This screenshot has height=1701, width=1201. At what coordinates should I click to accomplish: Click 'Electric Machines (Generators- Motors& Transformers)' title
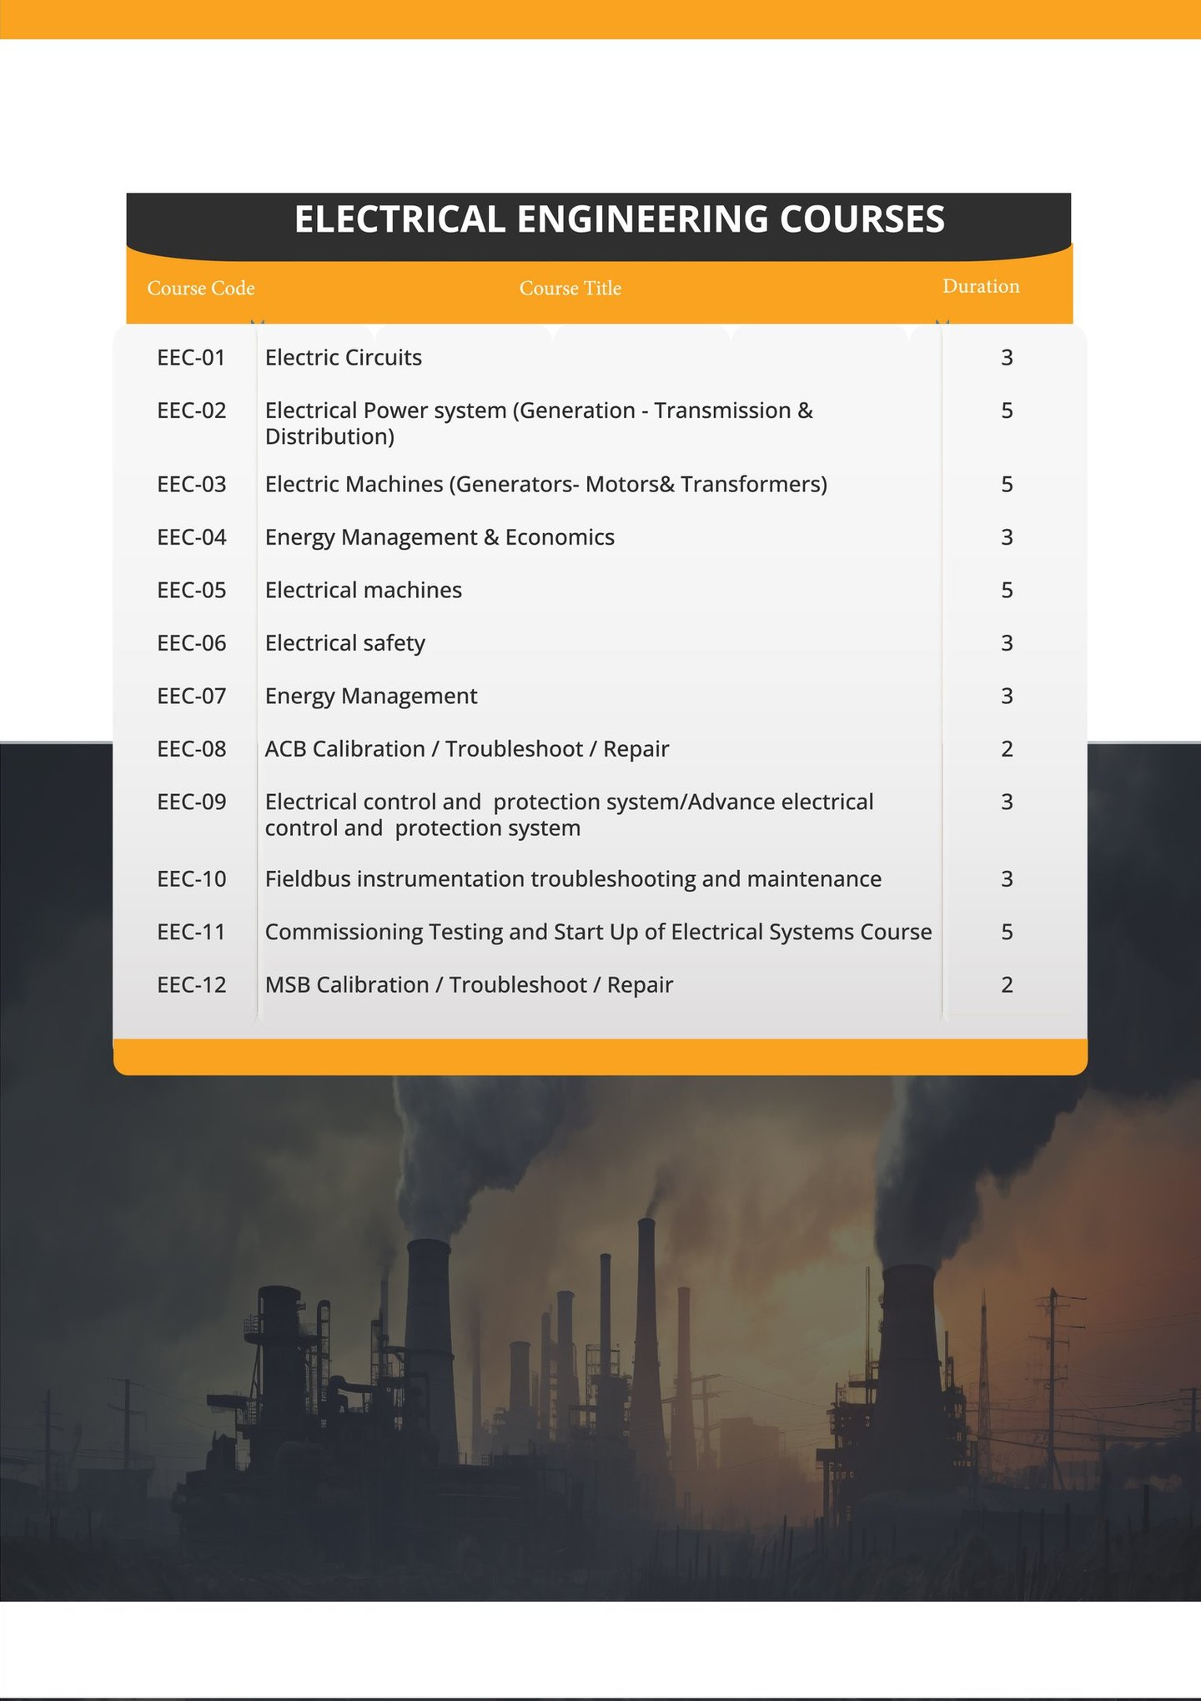[546, 485]
